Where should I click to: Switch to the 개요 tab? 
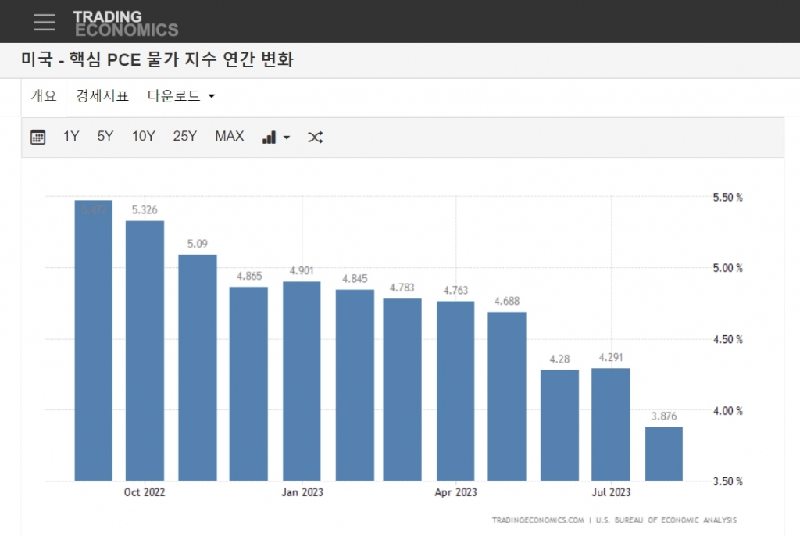pos(44,96)
